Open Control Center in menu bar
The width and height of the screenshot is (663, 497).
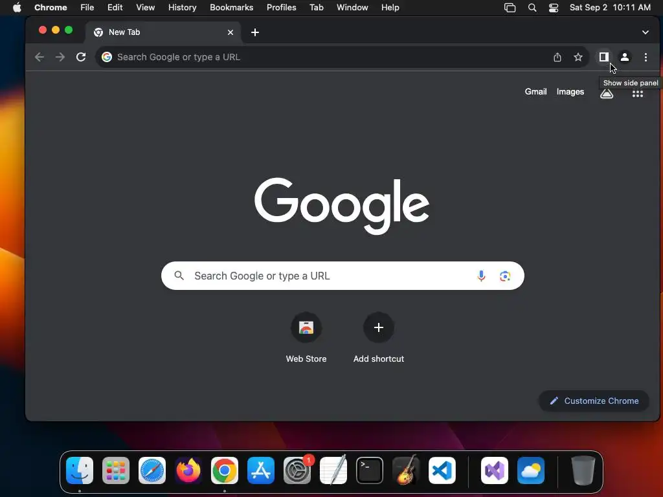(554, 8)
